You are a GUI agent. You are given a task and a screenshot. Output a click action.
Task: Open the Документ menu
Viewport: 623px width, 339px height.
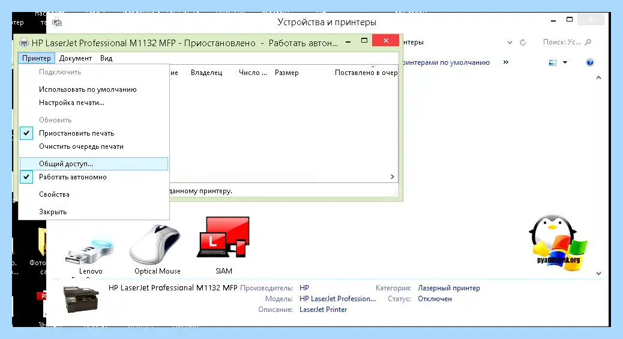76,58
